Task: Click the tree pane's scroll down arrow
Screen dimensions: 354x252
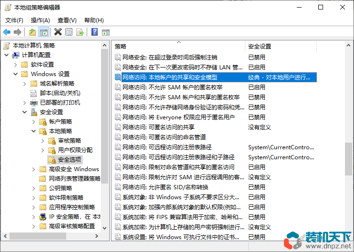Action: tap(104, 228)
